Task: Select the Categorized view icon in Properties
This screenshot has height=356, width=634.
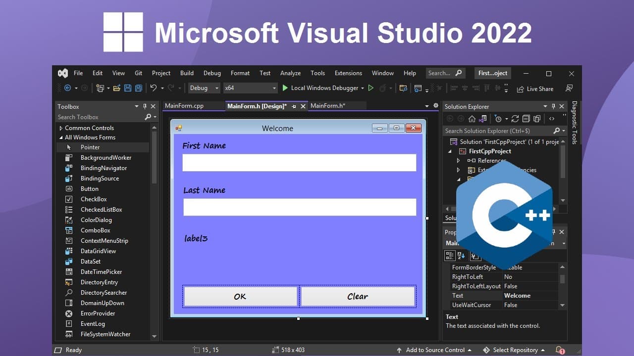Action: [x=450, y=256]
